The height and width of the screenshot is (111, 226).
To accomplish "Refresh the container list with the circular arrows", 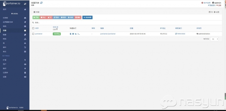I will (41, 3).
